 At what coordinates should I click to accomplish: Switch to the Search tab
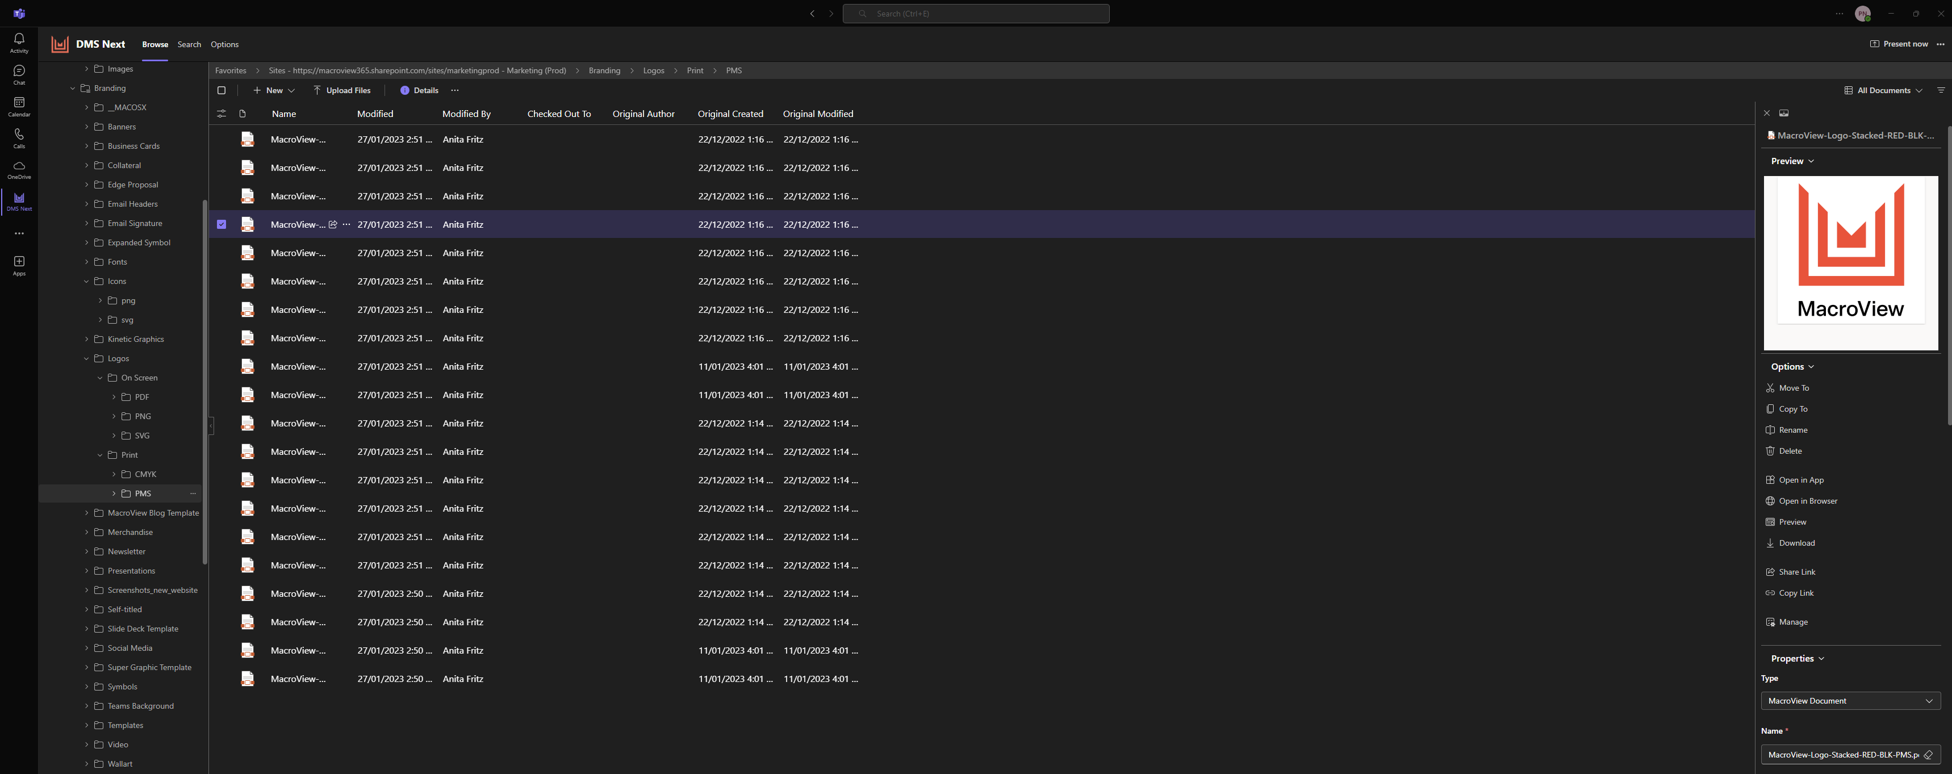click(x=189, y=44)
